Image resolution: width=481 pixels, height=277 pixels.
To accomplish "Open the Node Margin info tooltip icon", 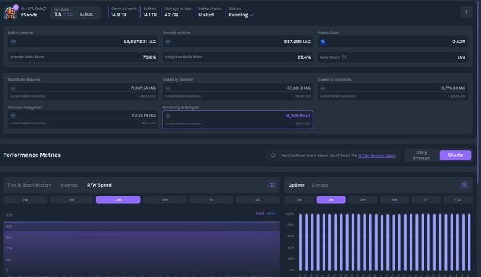I will click(x=344, y=57).
